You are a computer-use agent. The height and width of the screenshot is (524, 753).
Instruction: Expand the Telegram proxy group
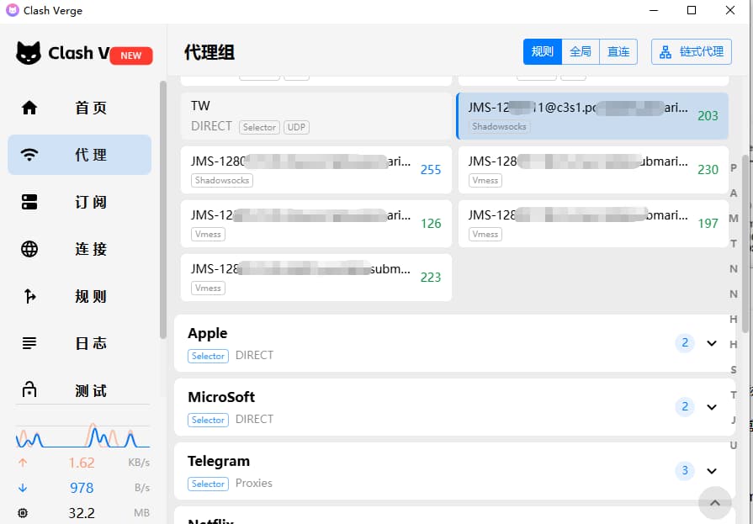(712, 471)
